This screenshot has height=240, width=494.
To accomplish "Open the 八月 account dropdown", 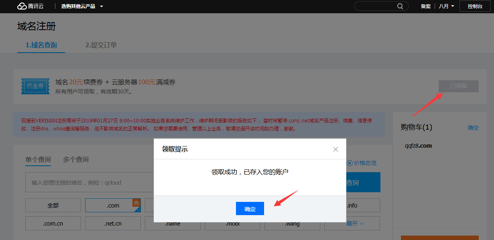I will tap(446, 6).
